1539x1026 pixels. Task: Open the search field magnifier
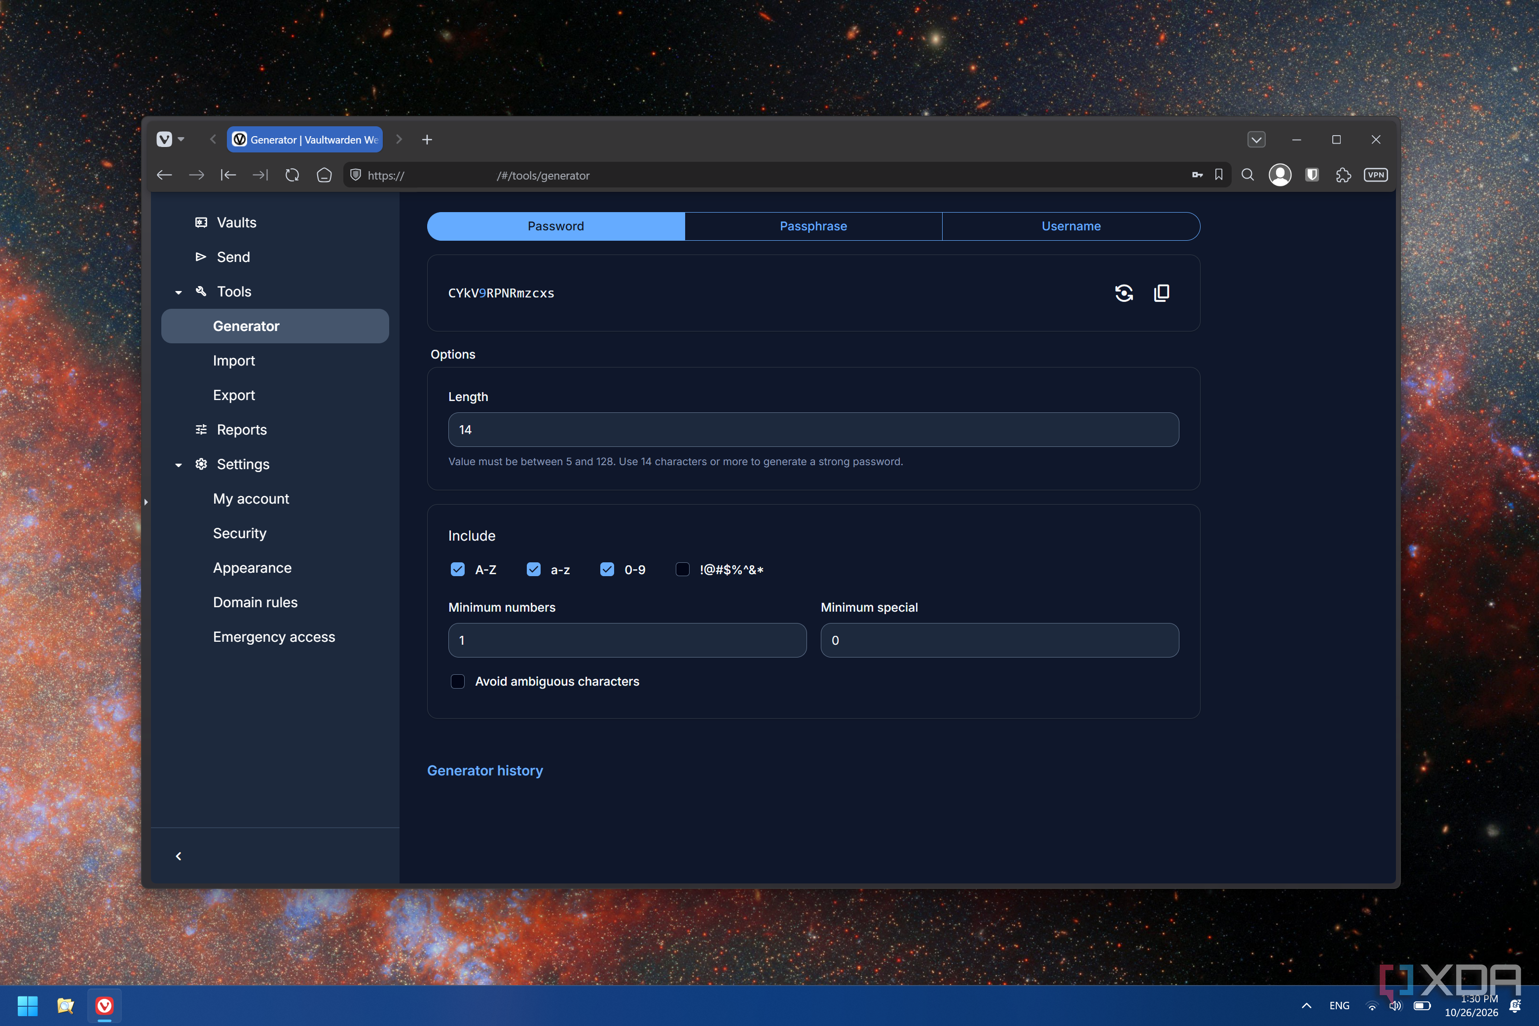click(1248, 176)
